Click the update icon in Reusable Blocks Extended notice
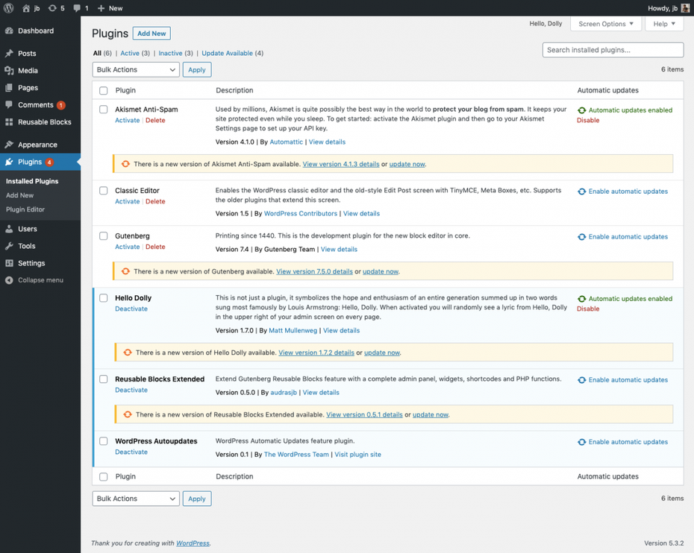The image size is (694, 553). point(128,414)
